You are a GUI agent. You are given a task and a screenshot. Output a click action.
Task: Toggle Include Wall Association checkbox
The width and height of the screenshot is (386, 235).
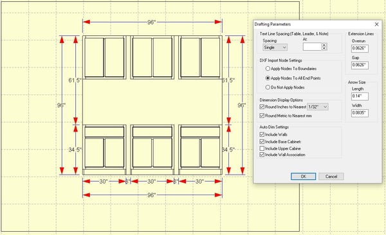pyautogui.click(x=262, y=155)
